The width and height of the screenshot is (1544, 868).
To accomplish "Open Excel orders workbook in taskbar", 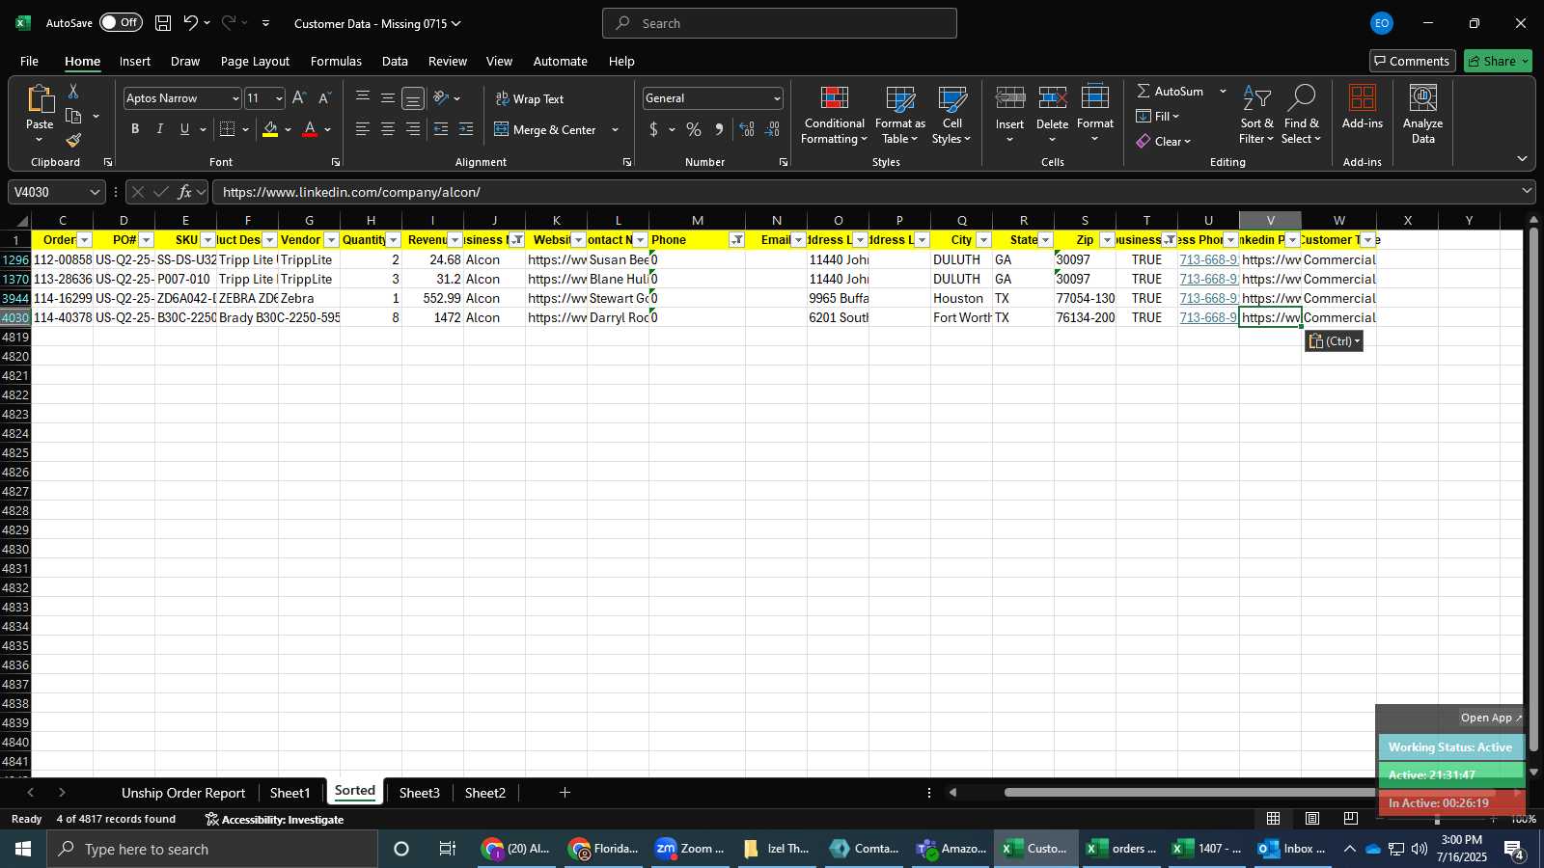I will coord(1122,849).
